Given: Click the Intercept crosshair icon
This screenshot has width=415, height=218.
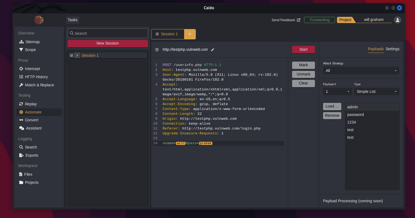Looking at the screenshot, I should pos(21,69).
